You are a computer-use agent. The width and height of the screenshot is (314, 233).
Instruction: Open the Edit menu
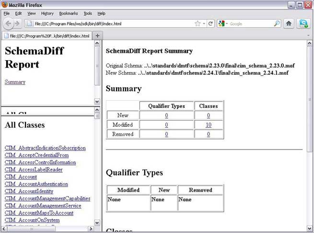point(18,13)
